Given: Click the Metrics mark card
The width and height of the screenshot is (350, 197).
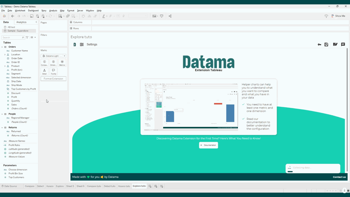Looking at the screenshot, I should tap(62, 63).
